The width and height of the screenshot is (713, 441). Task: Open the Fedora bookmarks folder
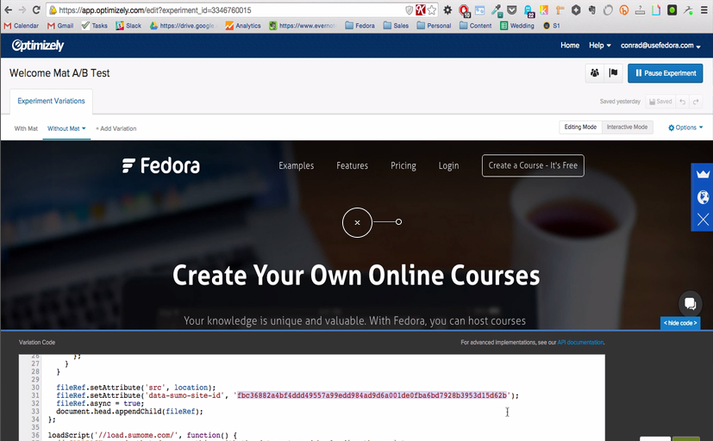(x=360, y=26)
